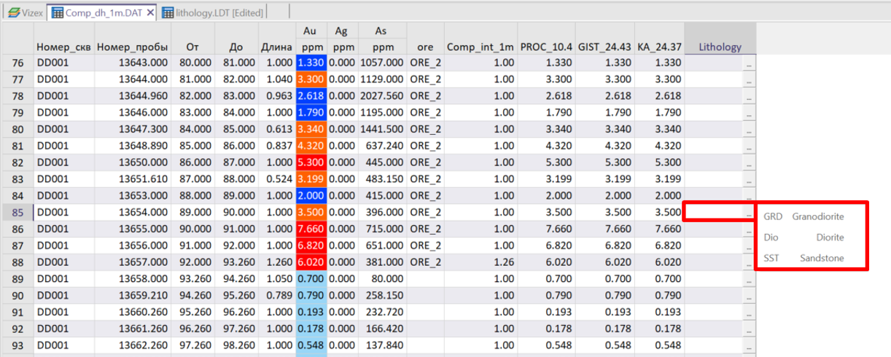Open Lithology ellipsis button in row 83

(749, 179)
